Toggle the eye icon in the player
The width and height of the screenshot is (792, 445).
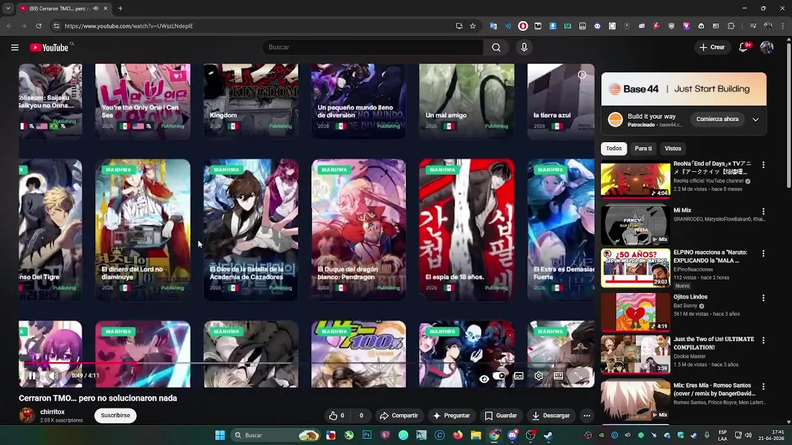484,378
